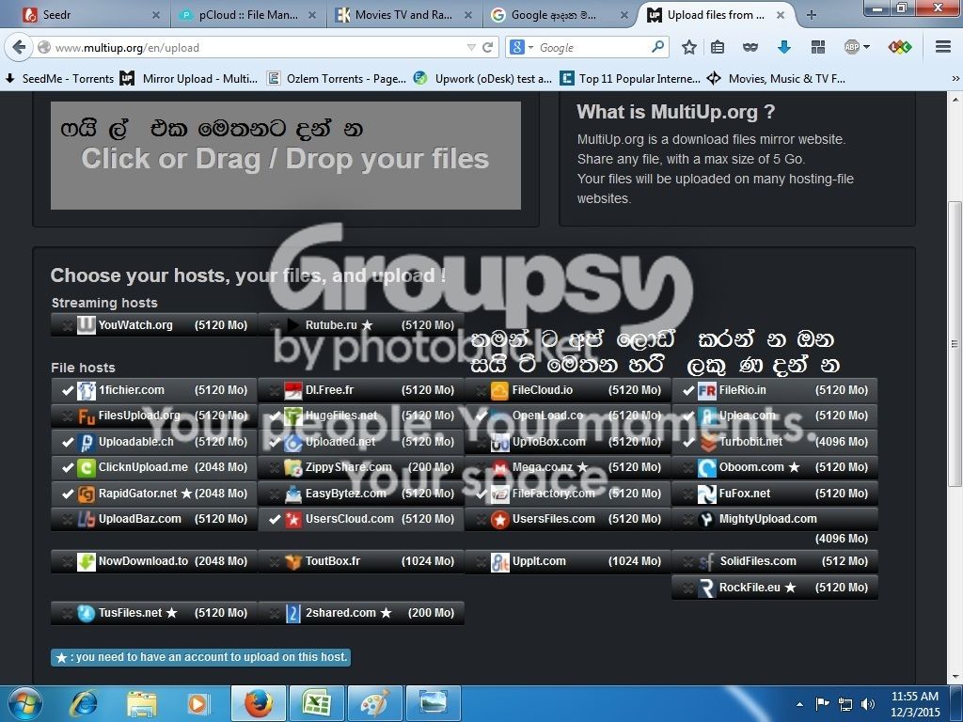This screenshot has height=722, width=963.
Task: Toggle the Uploadable.ch host checkbox
Action: tap(67, 442)
